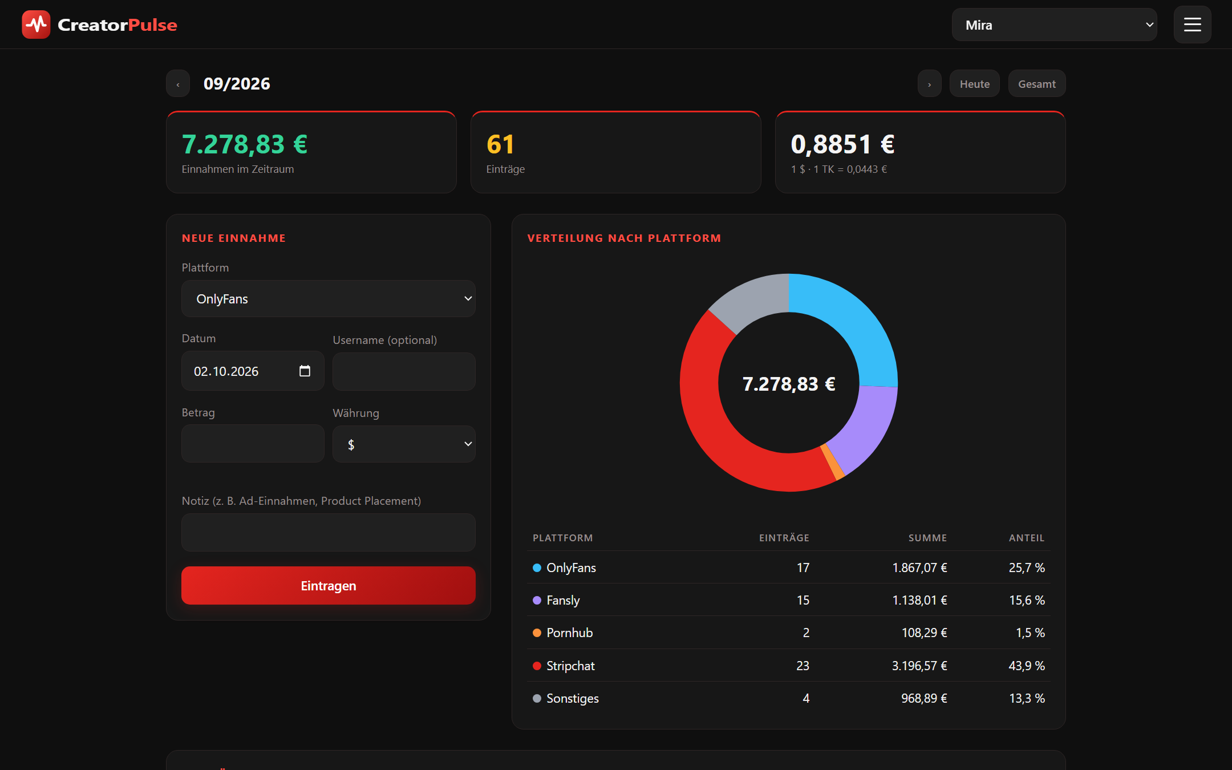Click the ANTEIL column header
The height and width of the screenshot is (770, 1232).
tap(1027, 538)
